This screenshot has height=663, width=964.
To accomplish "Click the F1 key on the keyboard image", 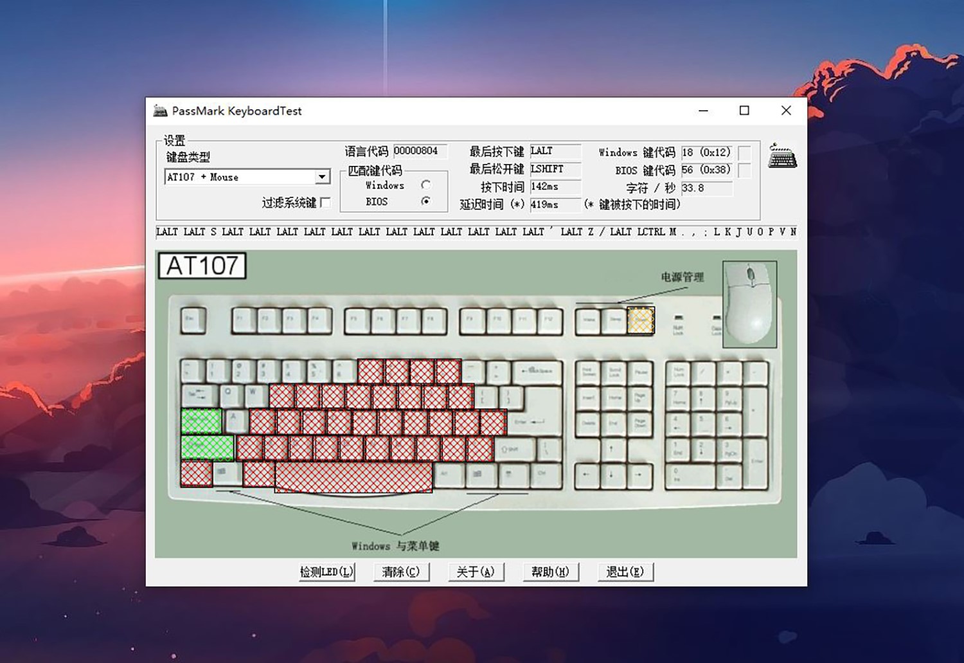I will [x=244, y=320].
